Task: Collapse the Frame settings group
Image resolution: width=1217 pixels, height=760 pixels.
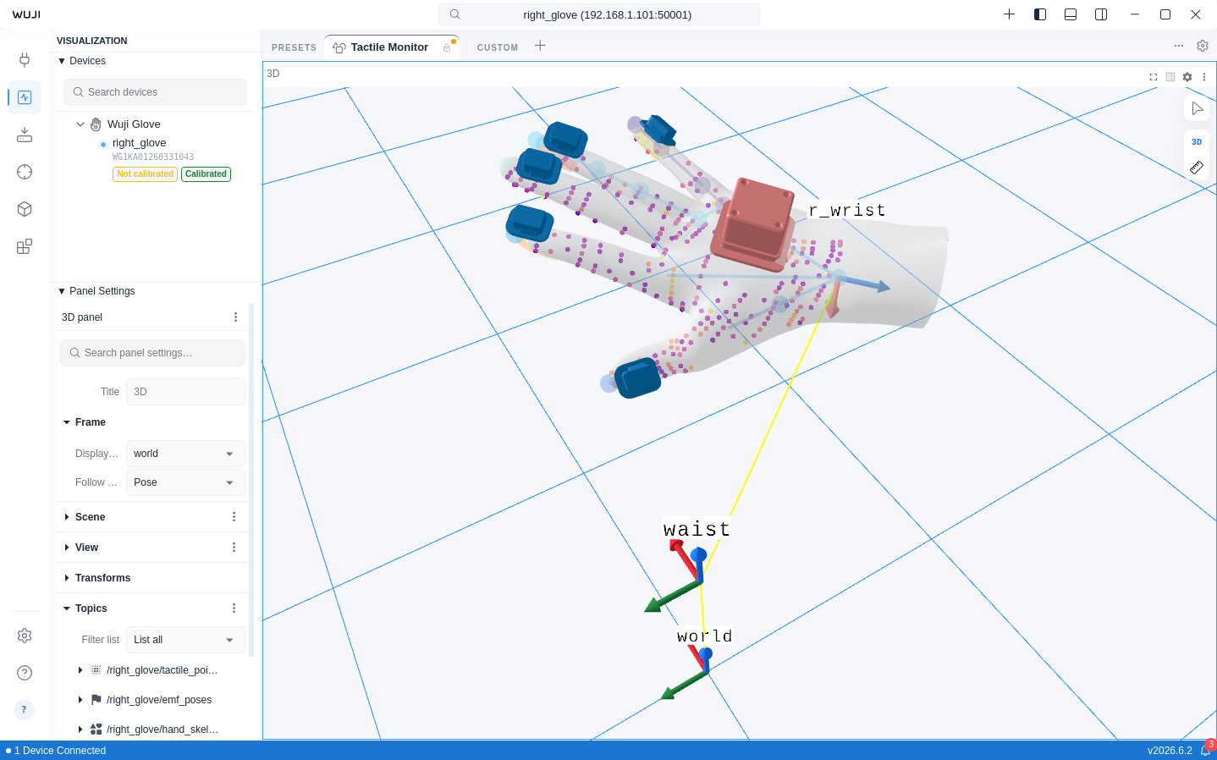Action: 67,422
